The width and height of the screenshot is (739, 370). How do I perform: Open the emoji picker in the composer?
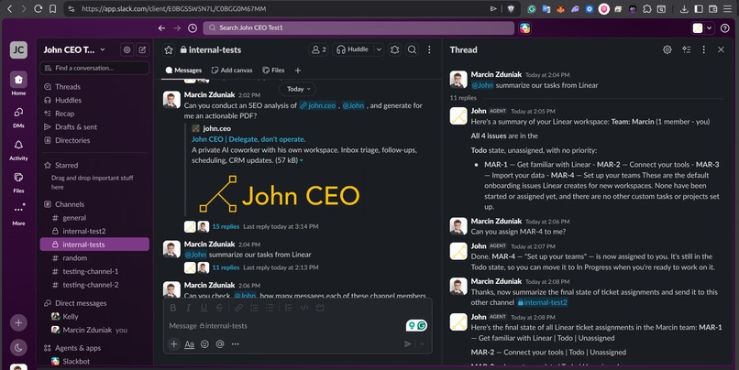(x=204, y=344)
